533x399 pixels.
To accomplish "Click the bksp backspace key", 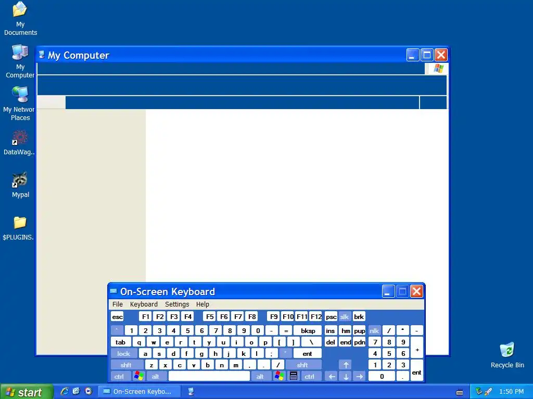I will 308,330.
